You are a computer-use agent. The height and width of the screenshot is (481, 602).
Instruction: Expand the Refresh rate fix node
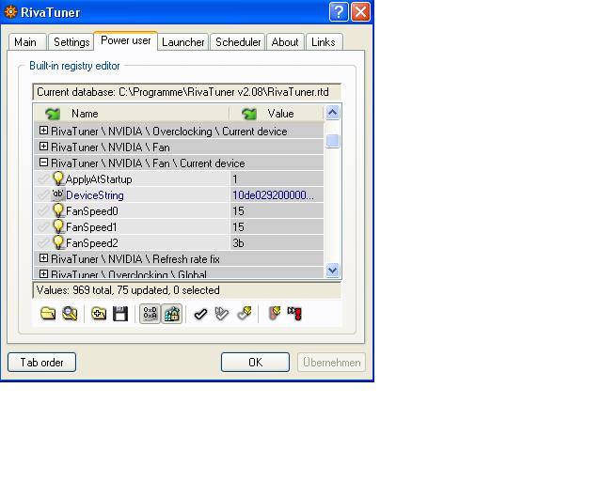(44, 258)
